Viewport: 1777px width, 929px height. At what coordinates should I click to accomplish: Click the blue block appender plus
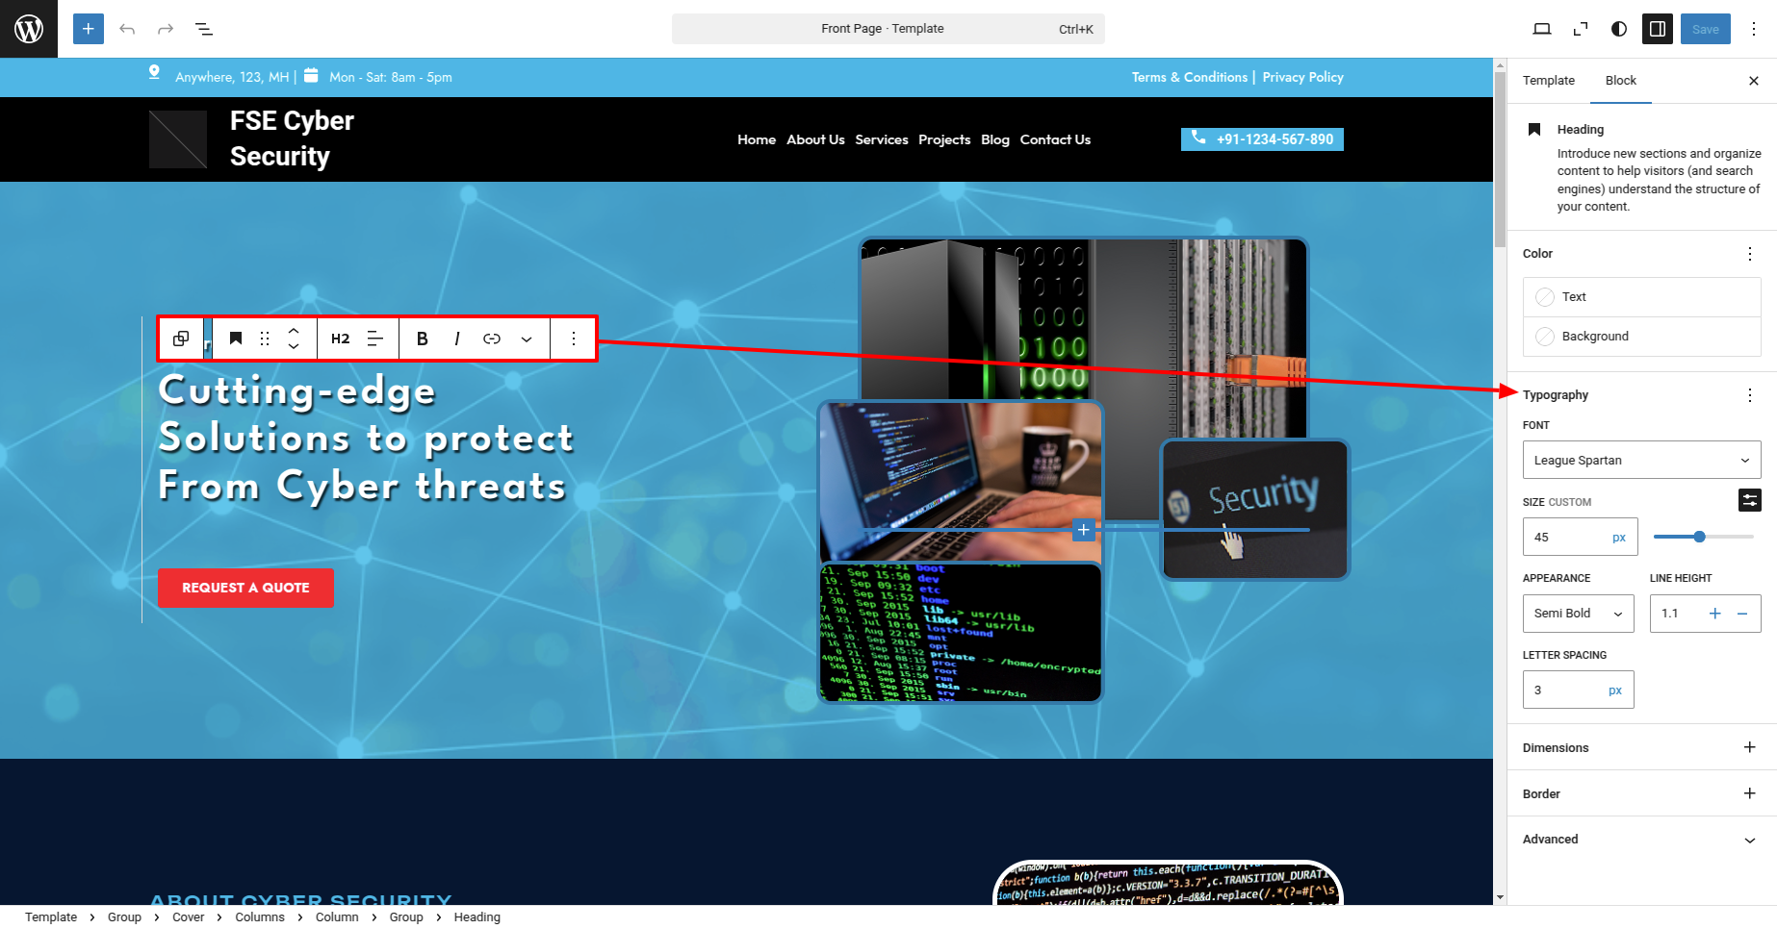[1084, 530]
